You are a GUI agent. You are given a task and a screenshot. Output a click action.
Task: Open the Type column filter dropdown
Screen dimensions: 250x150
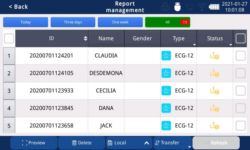pyautogui.click(x=194, y=45)
